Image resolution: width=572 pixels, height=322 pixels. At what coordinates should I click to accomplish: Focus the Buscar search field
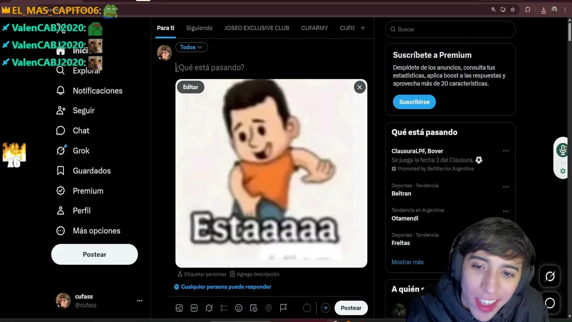450,29
